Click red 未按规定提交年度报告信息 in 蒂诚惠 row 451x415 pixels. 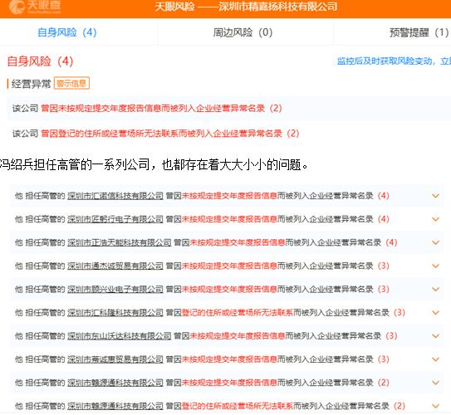click(229, 359)
